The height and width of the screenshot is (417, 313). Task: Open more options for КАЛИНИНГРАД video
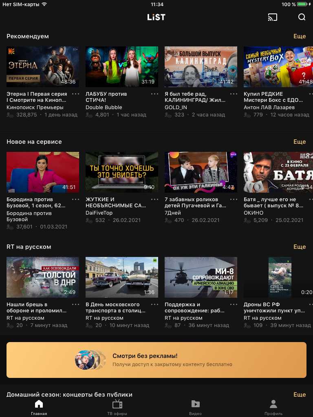[234, 94]
